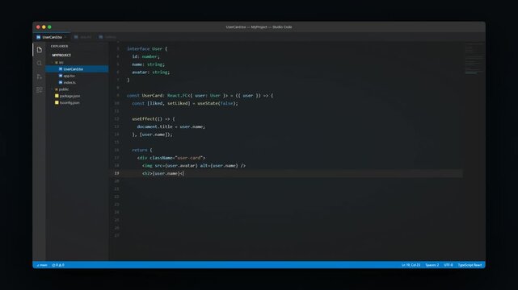Click the 'document.title = user.name;' line
Image resolution: width=518 pixels, height=290 pixels.
[x=171, y=126]
